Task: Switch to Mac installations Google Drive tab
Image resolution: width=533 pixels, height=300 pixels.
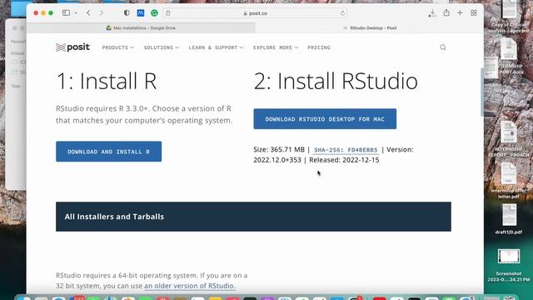Action: tap(141, 27)
